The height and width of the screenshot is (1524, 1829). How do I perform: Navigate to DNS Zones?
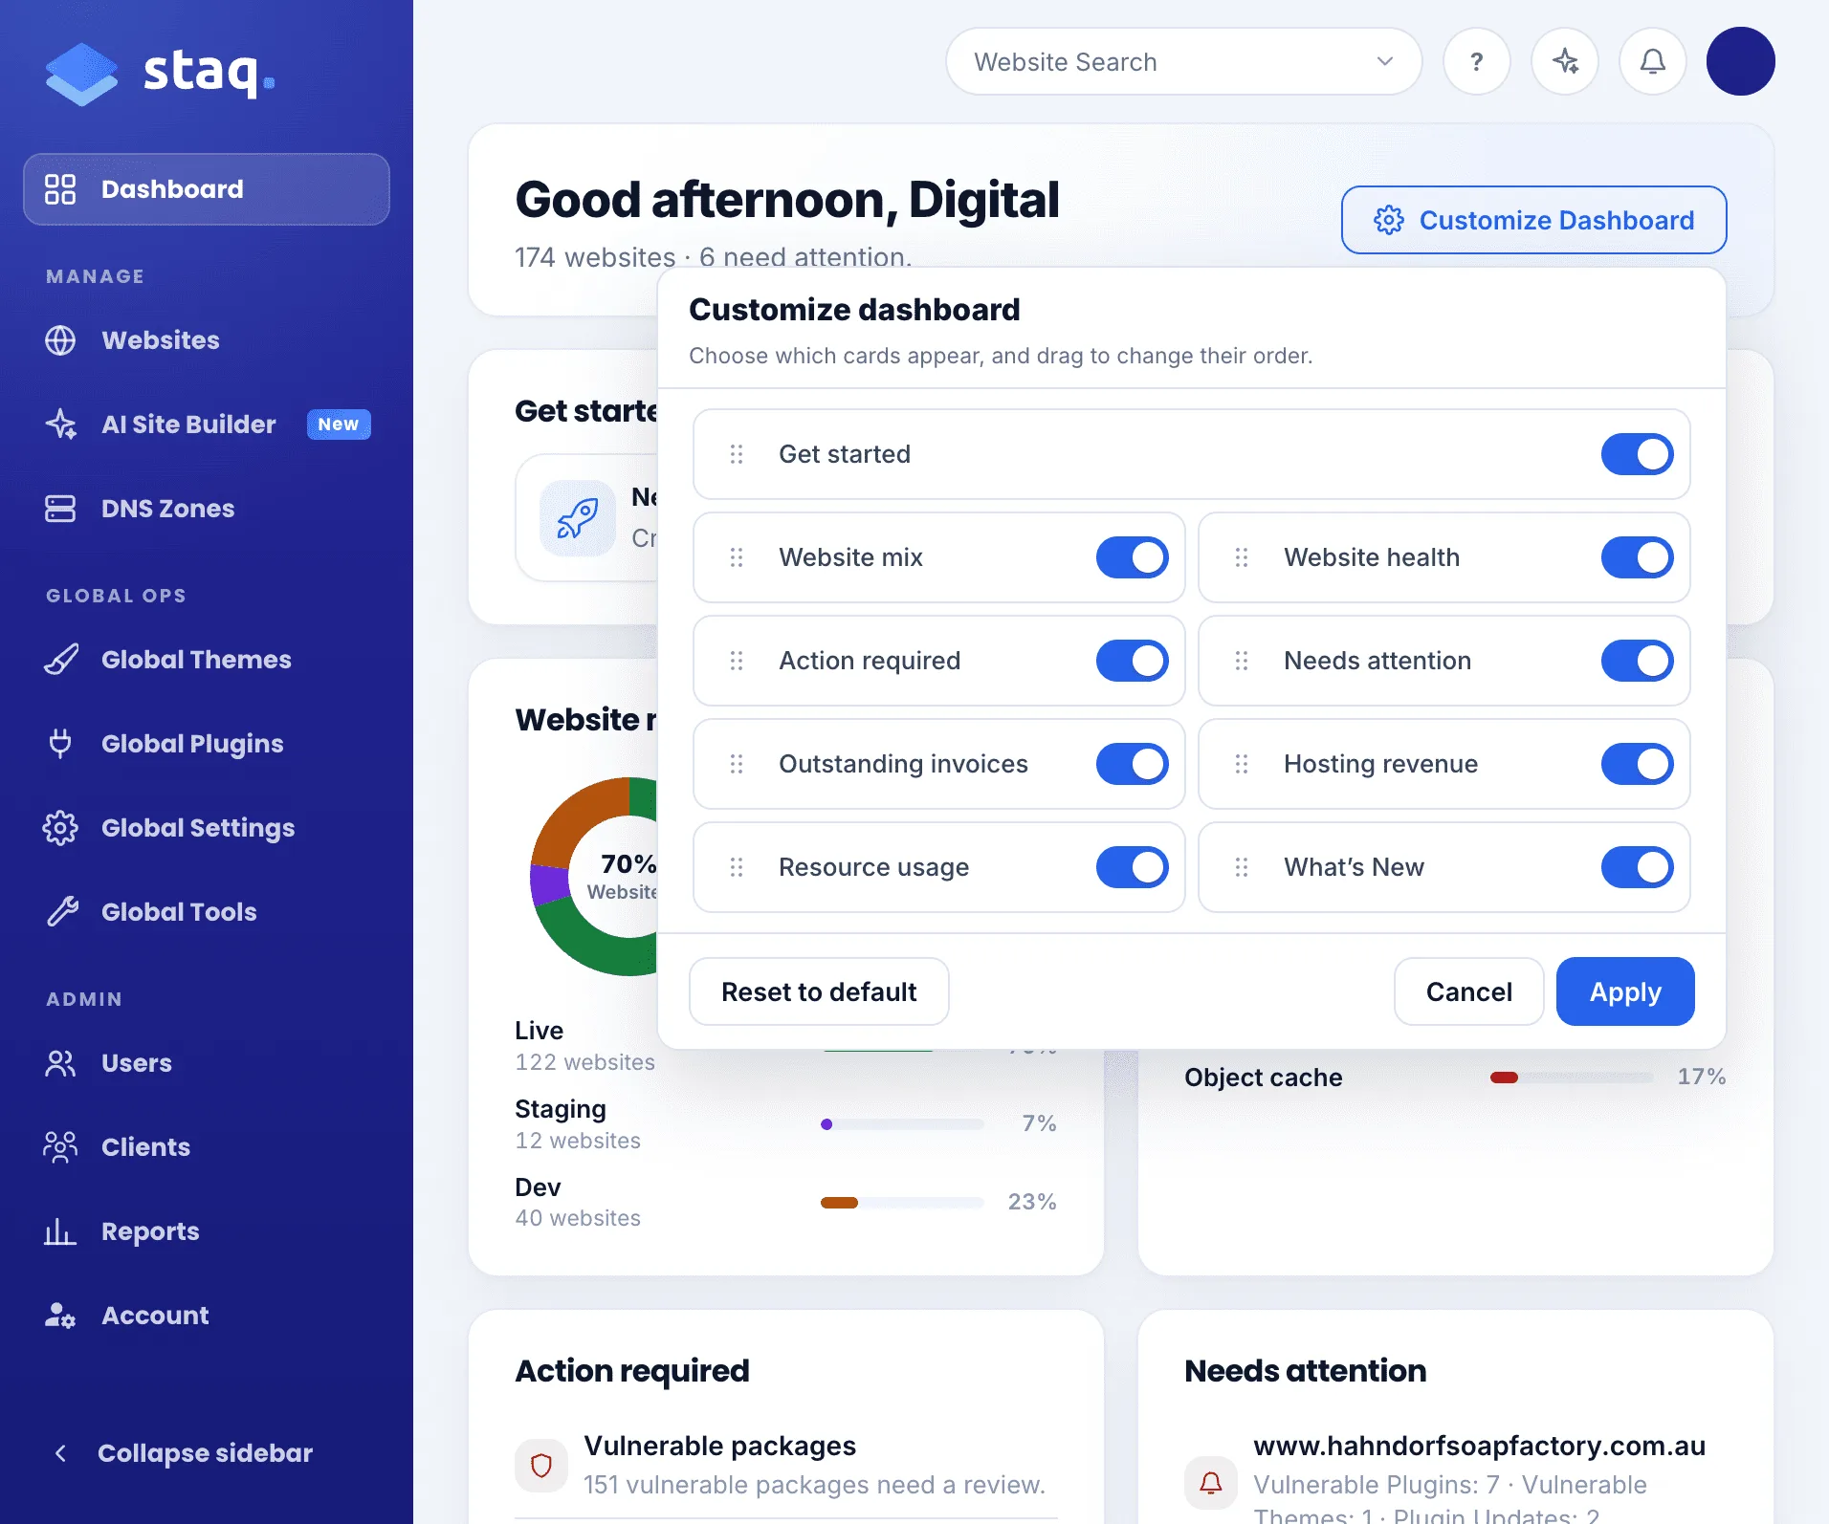(x=207, y=509)
